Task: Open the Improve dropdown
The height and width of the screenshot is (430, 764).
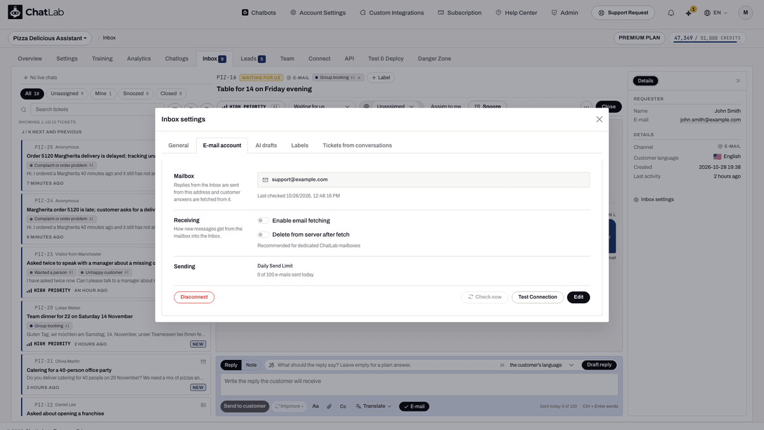Action: pos(289,406)
